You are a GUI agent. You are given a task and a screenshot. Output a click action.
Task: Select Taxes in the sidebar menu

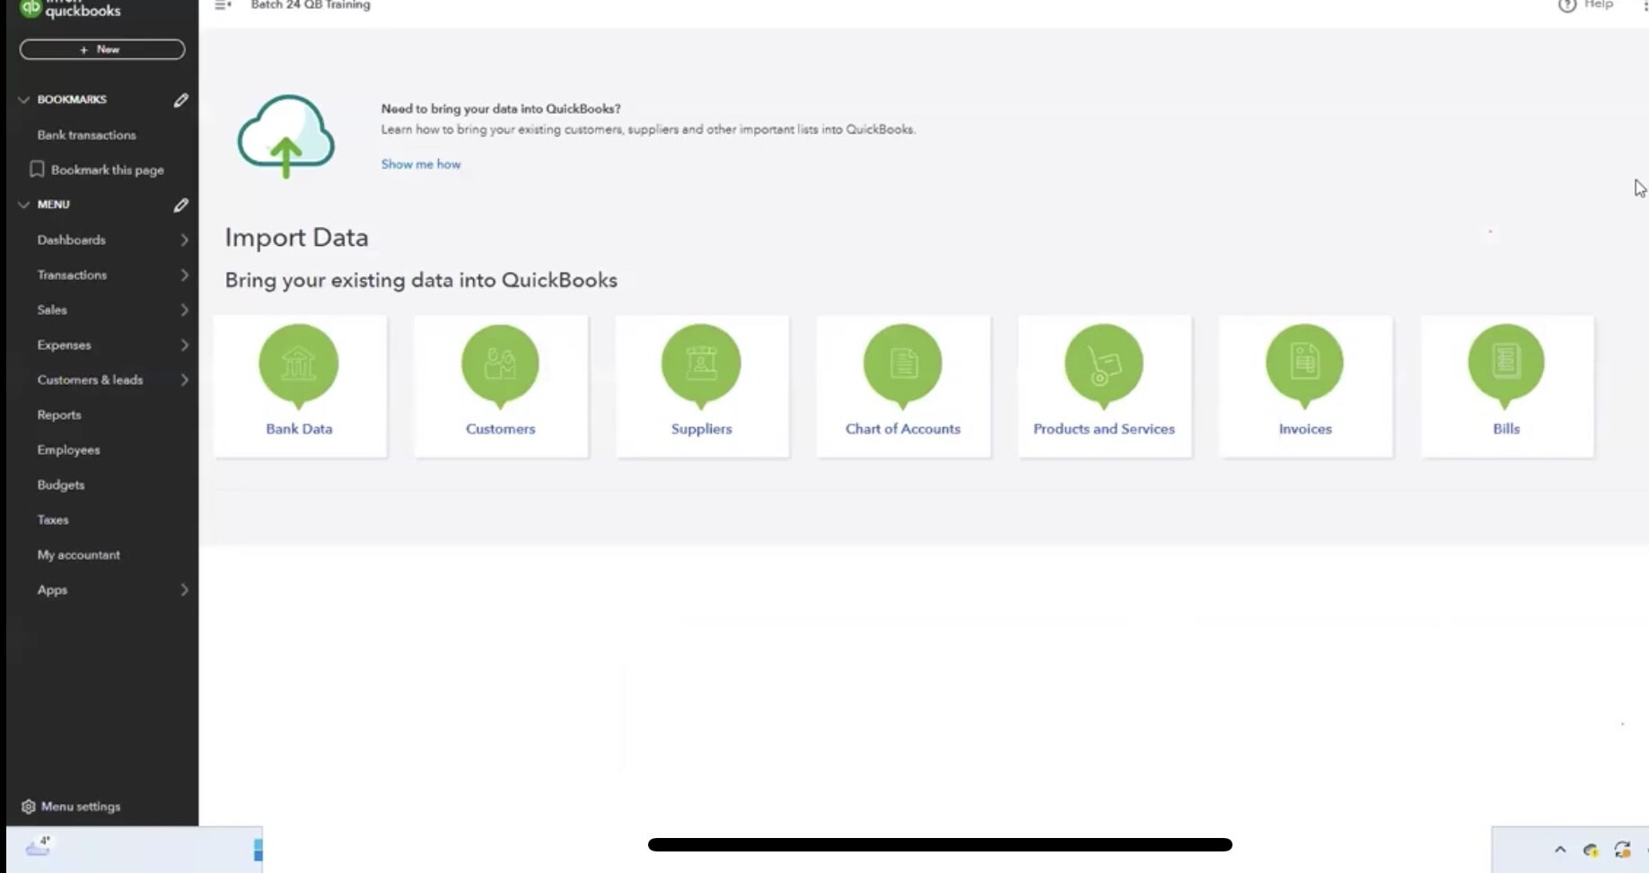point(53,520)
